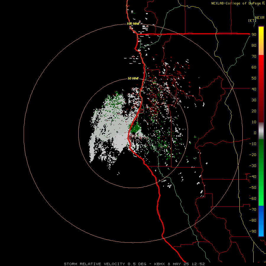Click the positive 40 scale value
The image size is (266, 266).
click(x=254, y=89)
